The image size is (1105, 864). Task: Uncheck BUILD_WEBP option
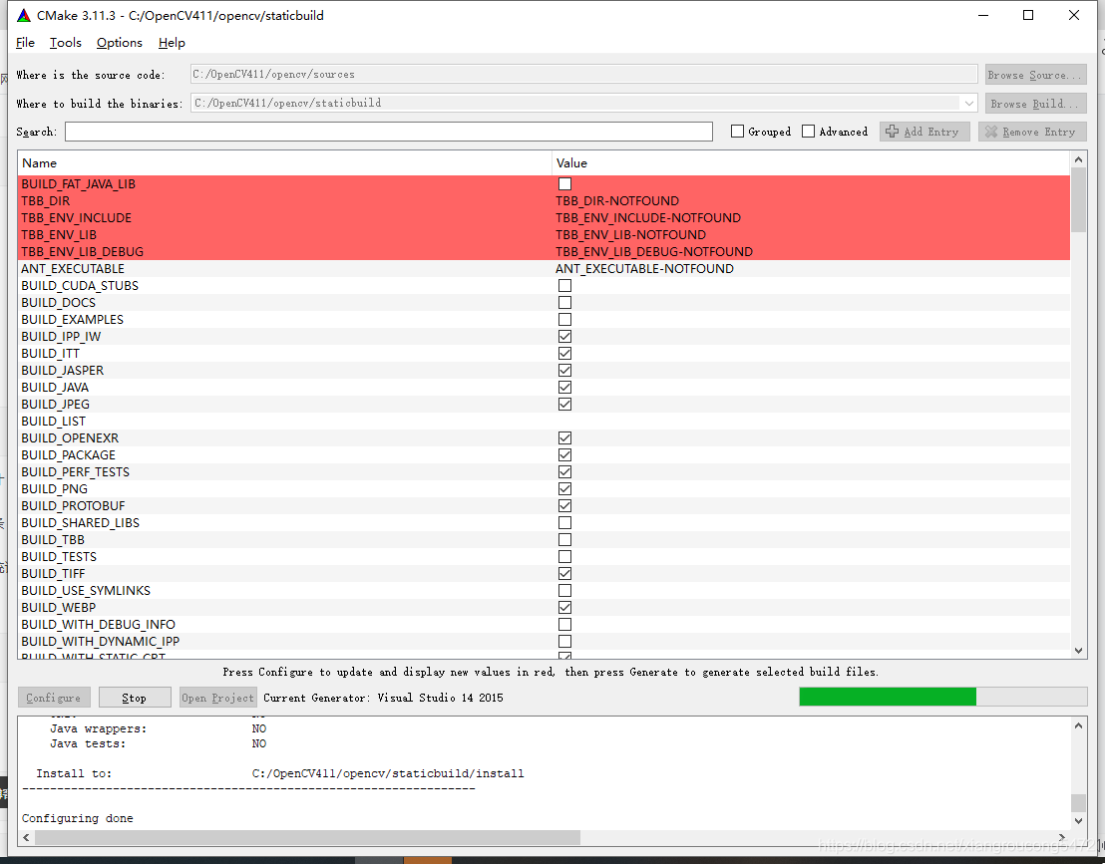click(564, 608)
